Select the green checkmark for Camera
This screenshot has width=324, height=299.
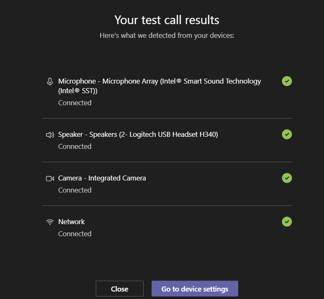(287, 178)
